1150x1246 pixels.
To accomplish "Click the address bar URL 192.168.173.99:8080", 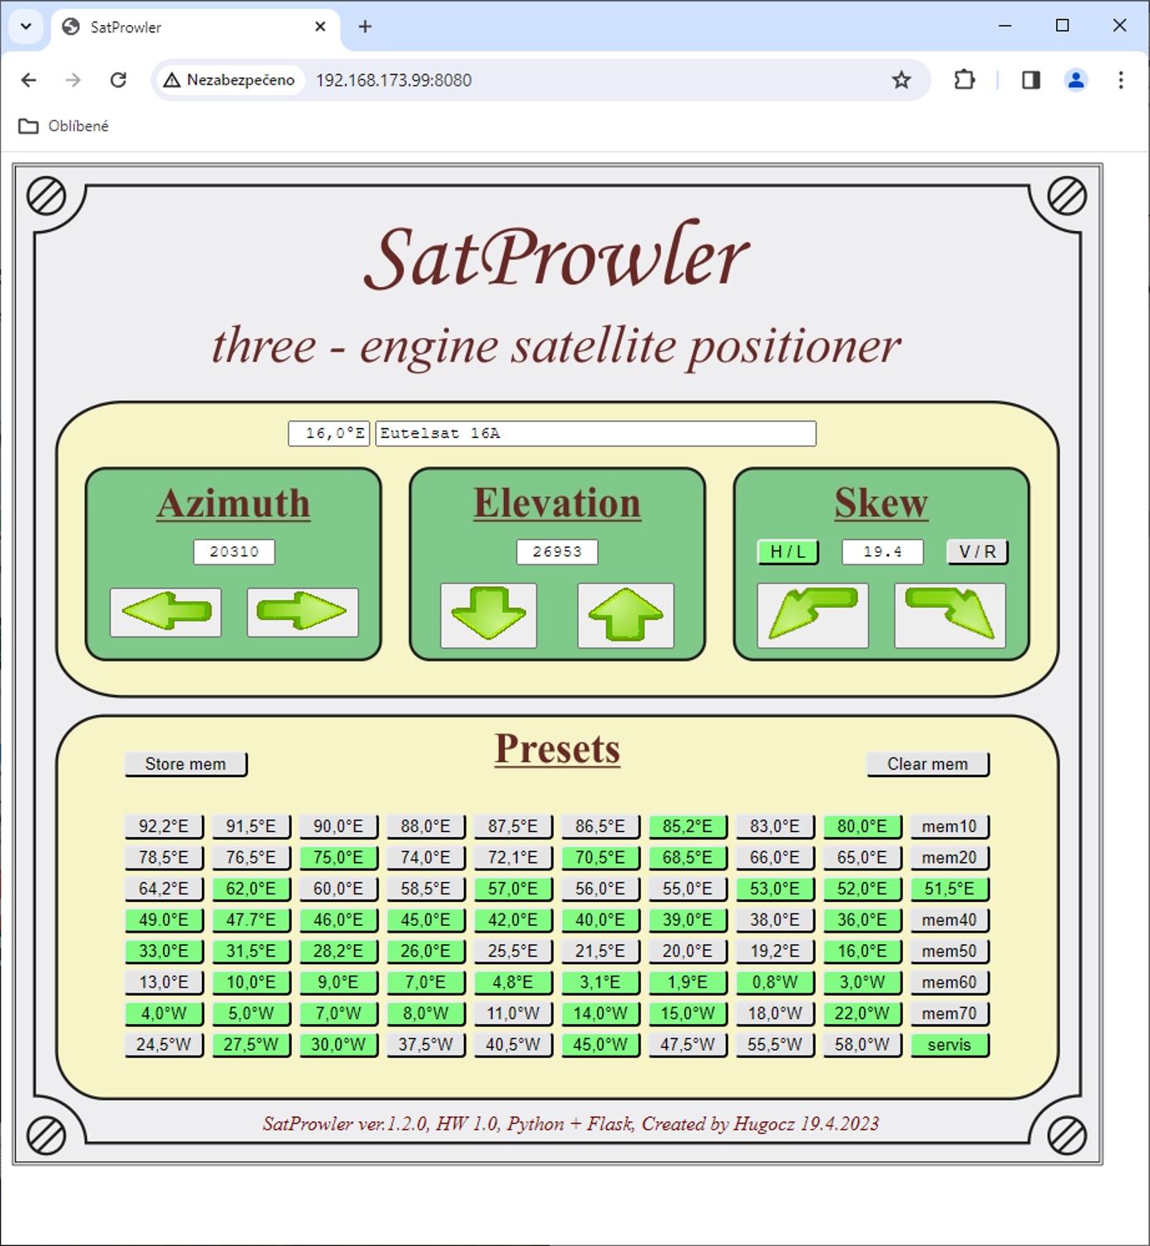I will pos(393,80).
